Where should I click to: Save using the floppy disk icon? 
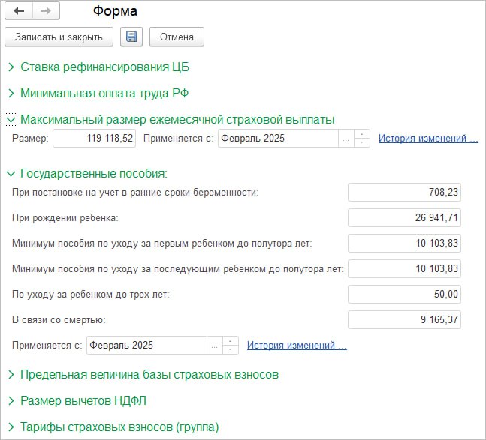[x=131, y=37]
